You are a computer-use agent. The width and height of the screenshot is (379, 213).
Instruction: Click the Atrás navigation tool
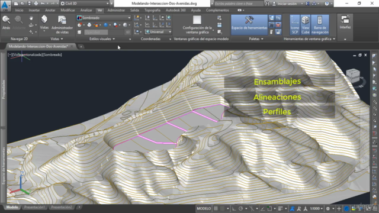(6, 22)
